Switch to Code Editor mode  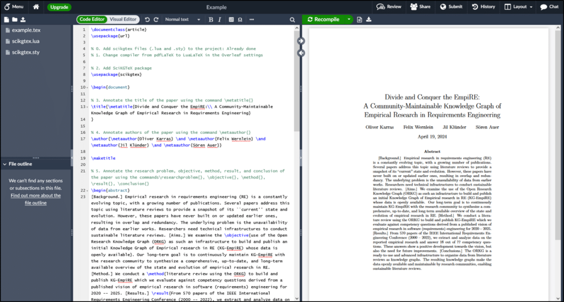click(93, 20)
